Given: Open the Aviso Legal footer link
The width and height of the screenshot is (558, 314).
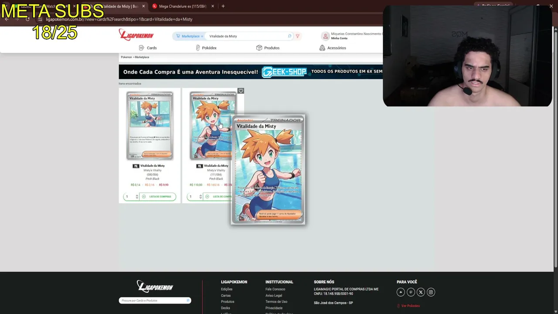Looking at the screenshot, I should click(x=274, y=296).
